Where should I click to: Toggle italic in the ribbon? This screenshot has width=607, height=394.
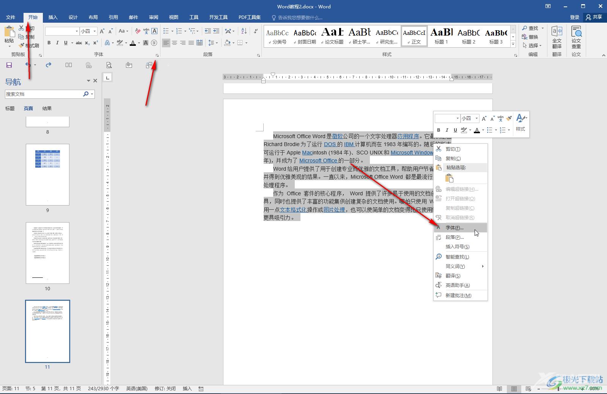click(x=57, y=43)
